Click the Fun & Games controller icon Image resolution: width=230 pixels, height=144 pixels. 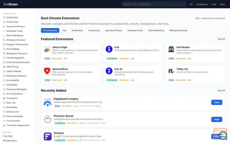(4, 121)
